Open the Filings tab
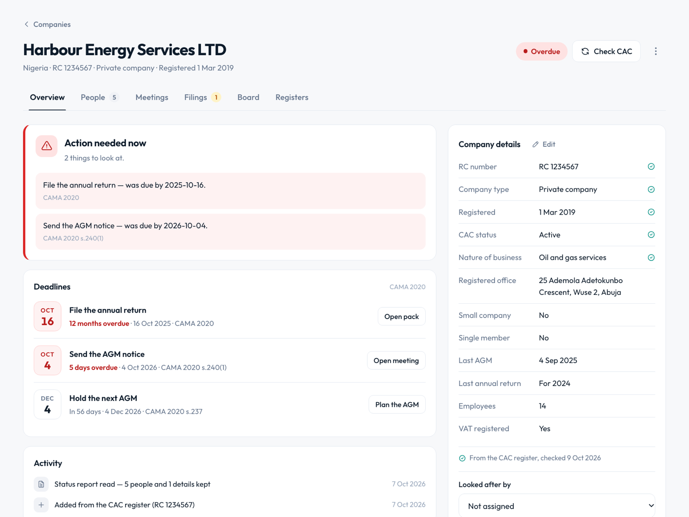689x517 pixels. pyautogui.click(x=202, y=97)
